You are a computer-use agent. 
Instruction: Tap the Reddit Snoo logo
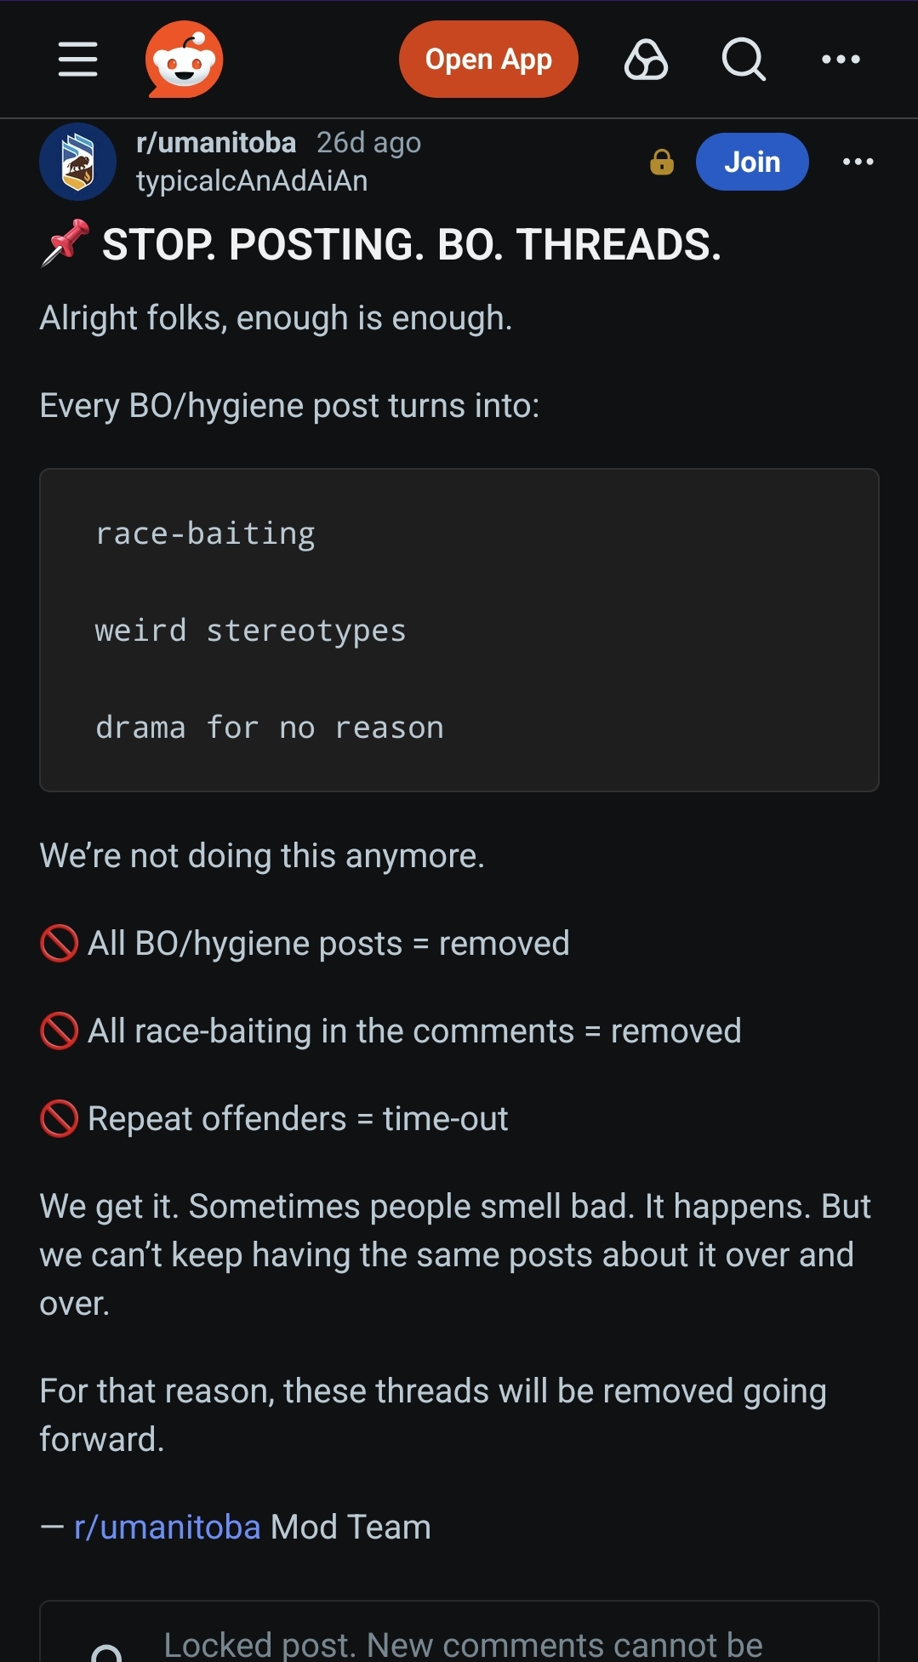(x=184, y=60)
